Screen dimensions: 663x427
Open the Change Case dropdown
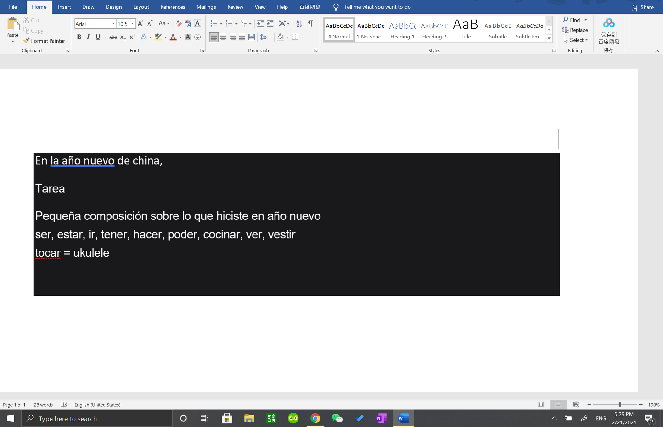point(164,24)
